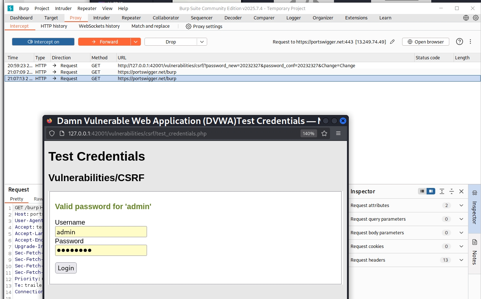Open the Firefox hamburger menu
The height and width of the screenshot is (299, 481).
pyautogui.click(x=338, y=133)
